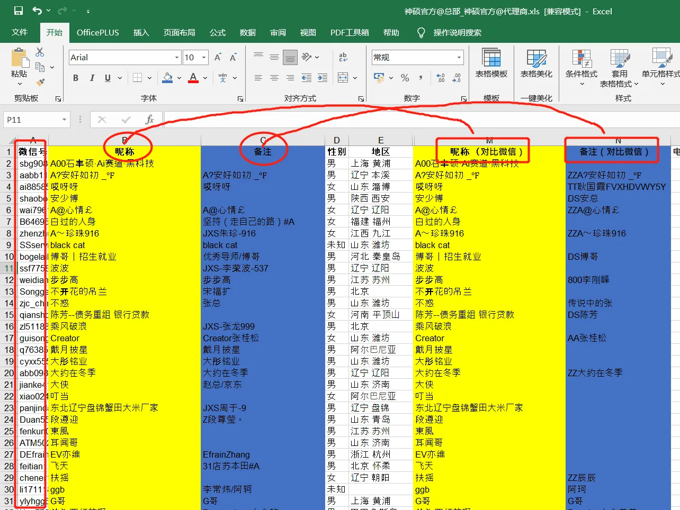Screen dimensions: 680x510
Task: Switch to the PDF工具箱 tab
Action: coord(350,32)
